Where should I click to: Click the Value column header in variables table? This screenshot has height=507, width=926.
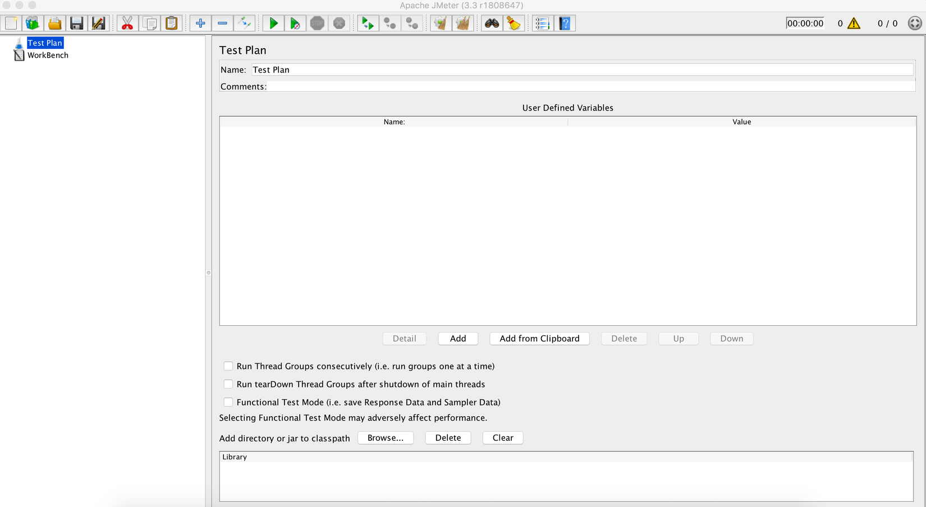pyautogui.click(x=741, y=122)
